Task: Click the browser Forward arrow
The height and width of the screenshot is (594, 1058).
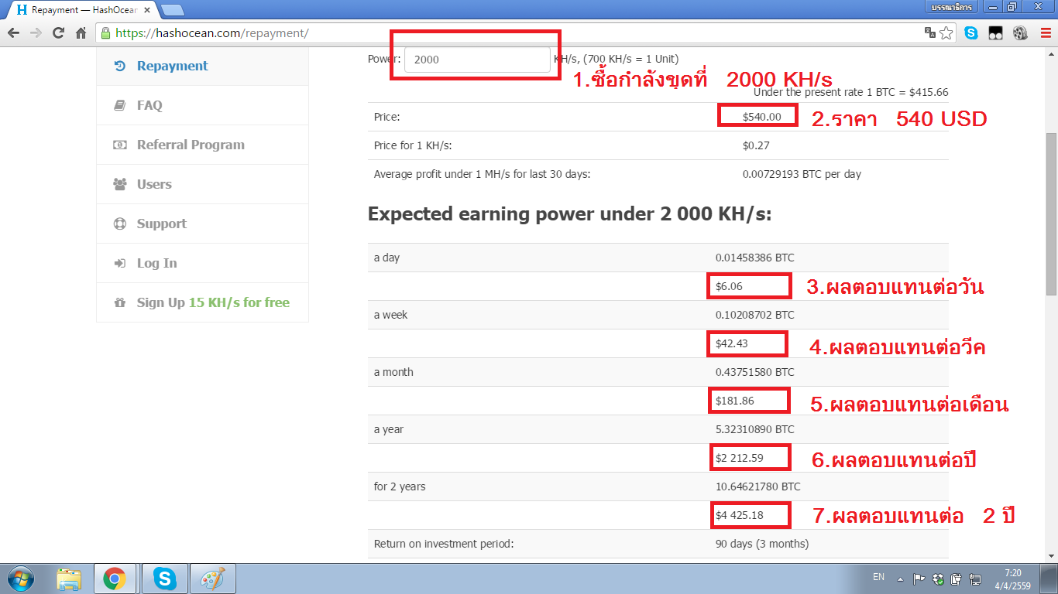Action: pos(36,33)
